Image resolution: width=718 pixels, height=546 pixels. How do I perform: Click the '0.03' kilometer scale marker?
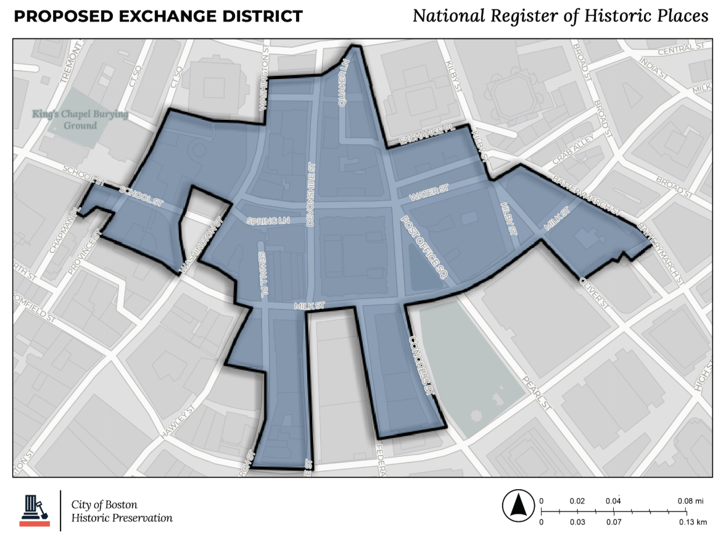pos(577,522)
